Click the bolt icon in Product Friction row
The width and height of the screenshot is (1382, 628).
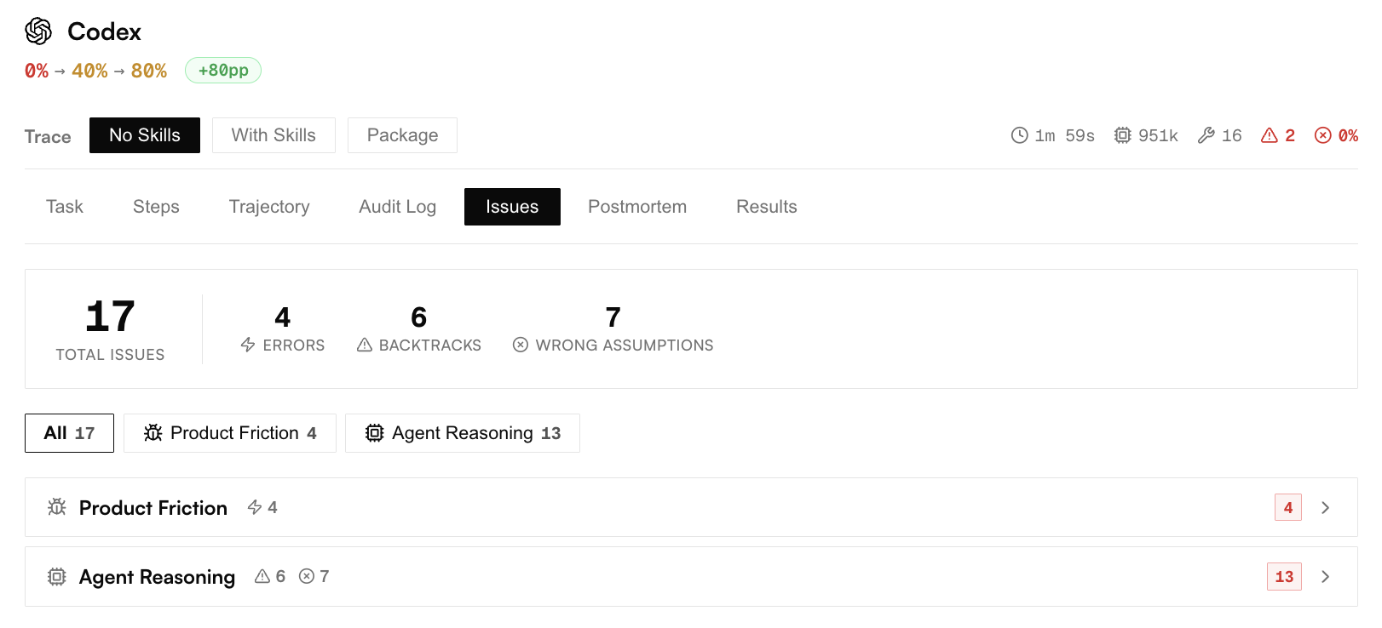click(255, 507)
